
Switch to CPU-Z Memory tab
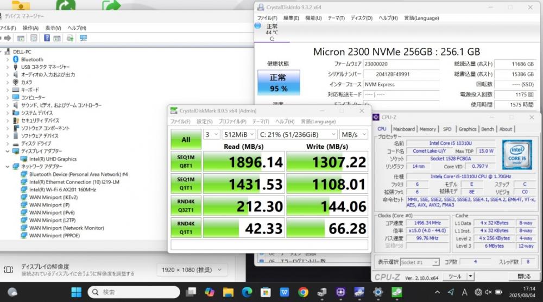(x=428, y=129)
